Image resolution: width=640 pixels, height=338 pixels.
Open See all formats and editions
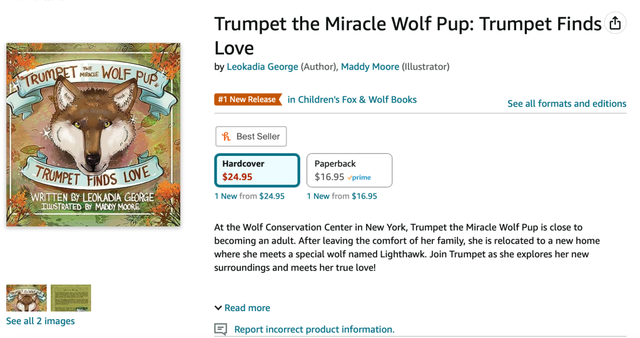pos(566,104)
